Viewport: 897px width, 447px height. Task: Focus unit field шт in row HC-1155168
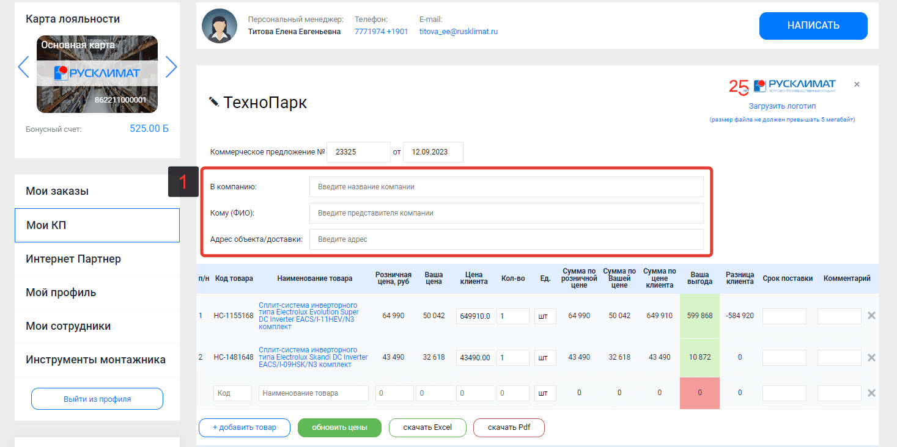545,316
